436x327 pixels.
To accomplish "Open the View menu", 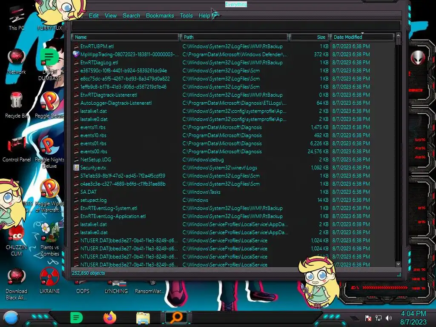I will [x=110, y=16].
